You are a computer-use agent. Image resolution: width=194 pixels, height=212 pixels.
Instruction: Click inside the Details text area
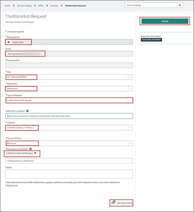69,174
